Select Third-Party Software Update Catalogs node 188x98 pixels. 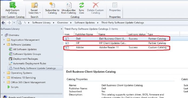tap(34, 68)
